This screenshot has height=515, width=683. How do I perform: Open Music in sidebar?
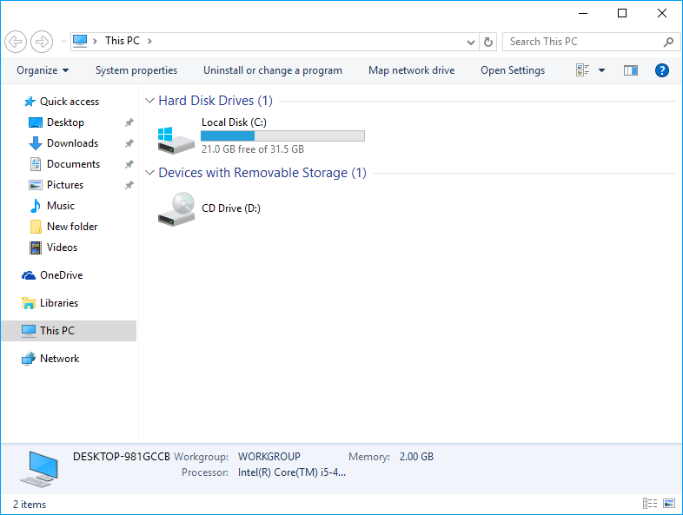(x=61, y=206)
